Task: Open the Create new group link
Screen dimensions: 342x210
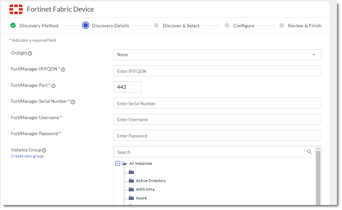Action: point(27,156)
